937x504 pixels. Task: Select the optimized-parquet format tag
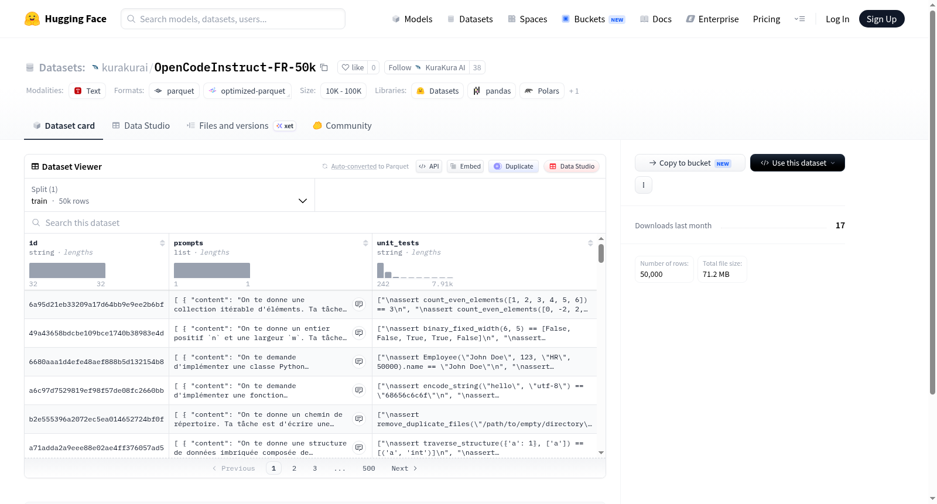pyautogui.click(x=247, y=91)
